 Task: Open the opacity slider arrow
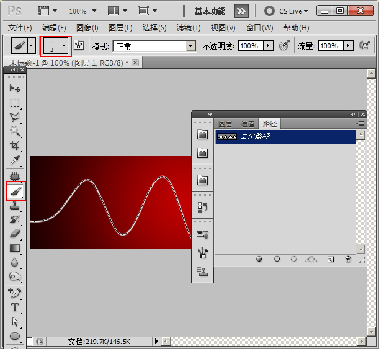point(268,45)
